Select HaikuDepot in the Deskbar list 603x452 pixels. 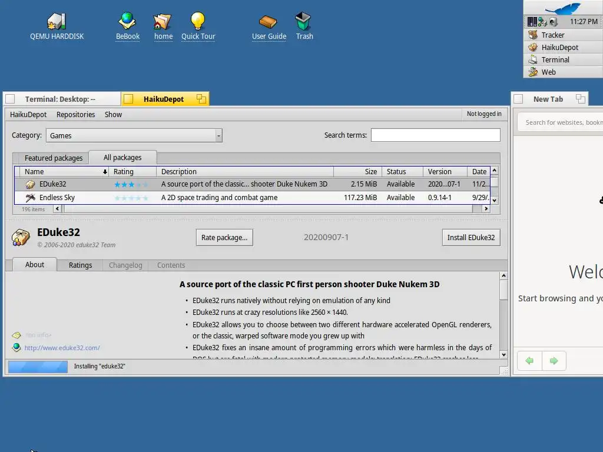tap(563, 47)
